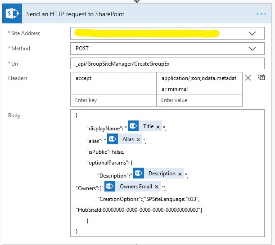Click the "CreationOptions" SPSiteLanguage:1033 text
Image resolution: width=275 pixels, height=245 pixels.
(149, 199)
